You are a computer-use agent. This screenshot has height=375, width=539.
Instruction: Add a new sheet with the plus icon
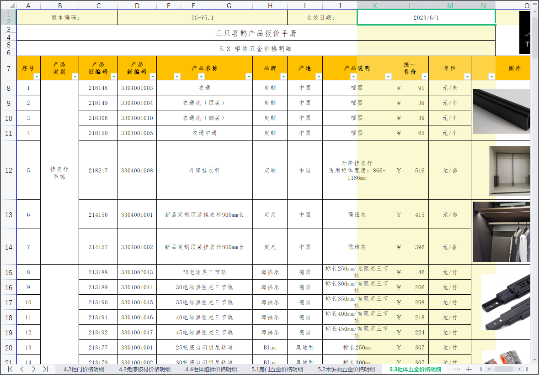(x=469, y=369)
